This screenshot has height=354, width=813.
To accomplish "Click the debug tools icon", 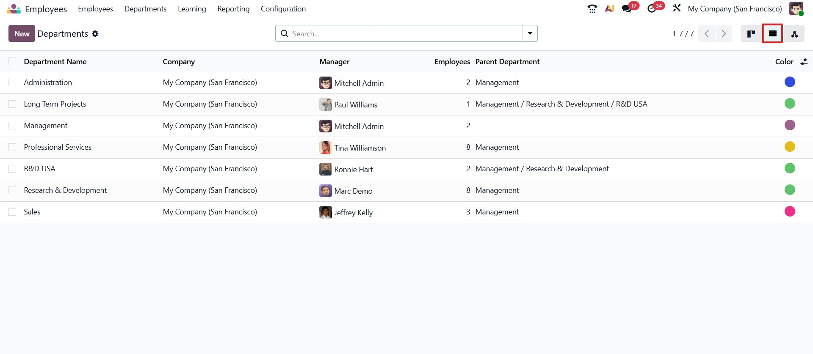I will pyautogui.click(x=677, y=8).
